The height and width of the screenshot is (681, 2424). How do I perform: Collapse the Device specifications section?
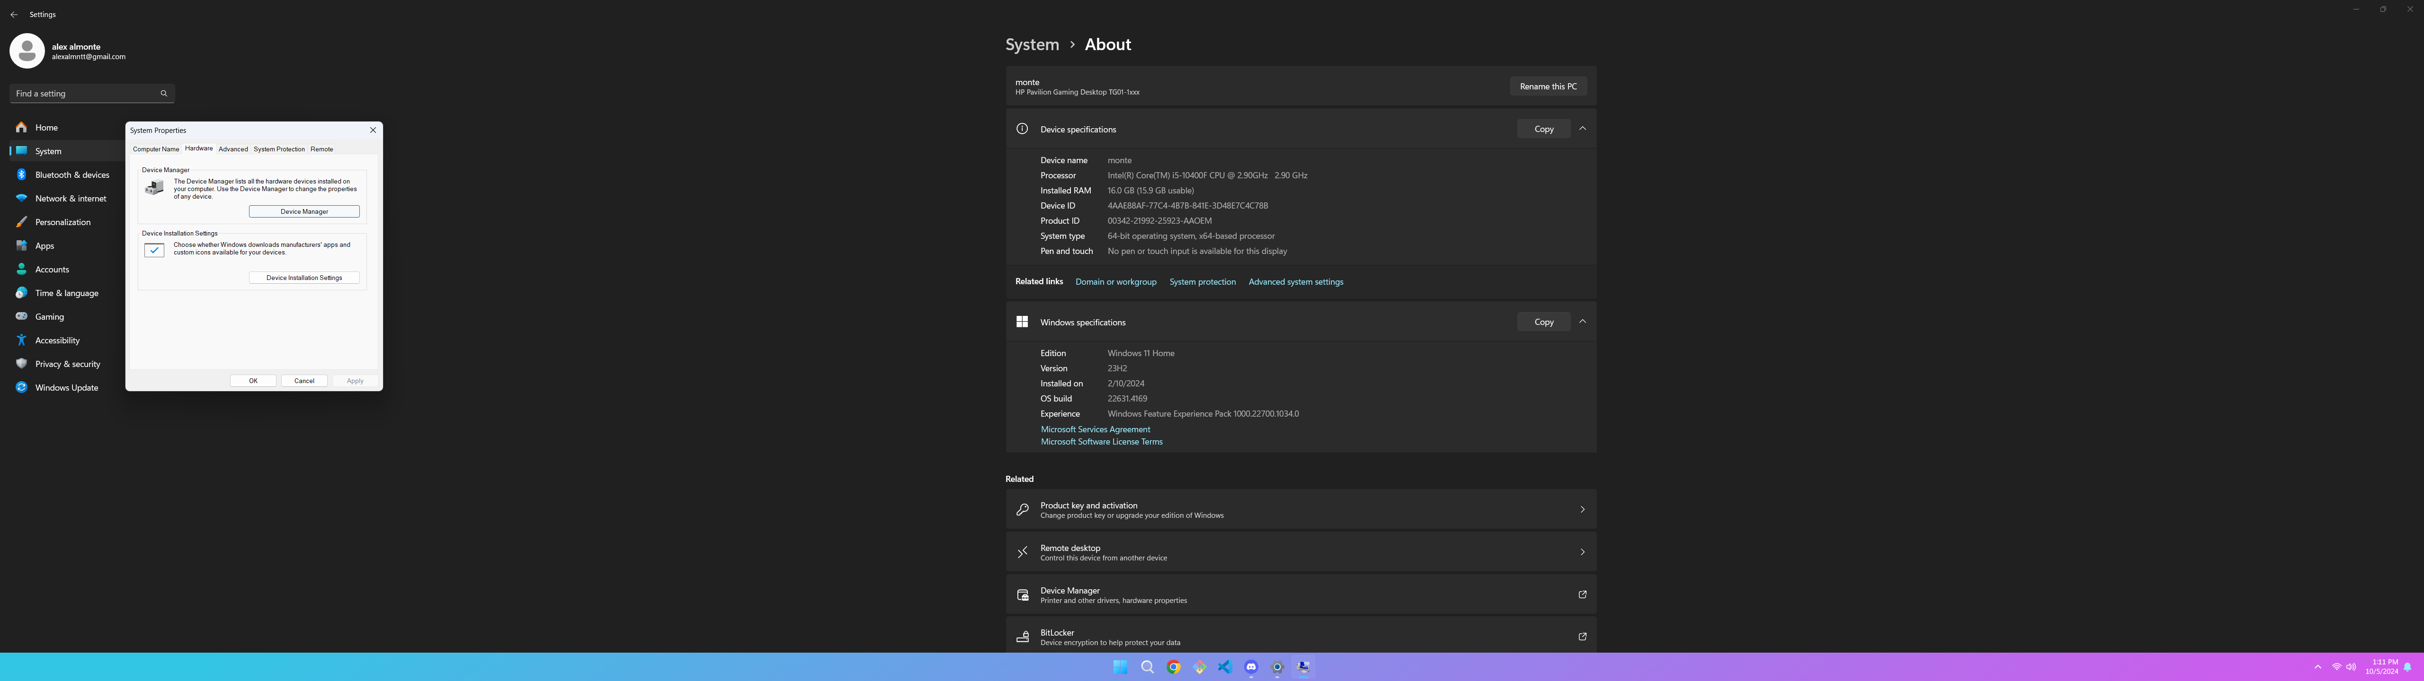click(1582, 129)
